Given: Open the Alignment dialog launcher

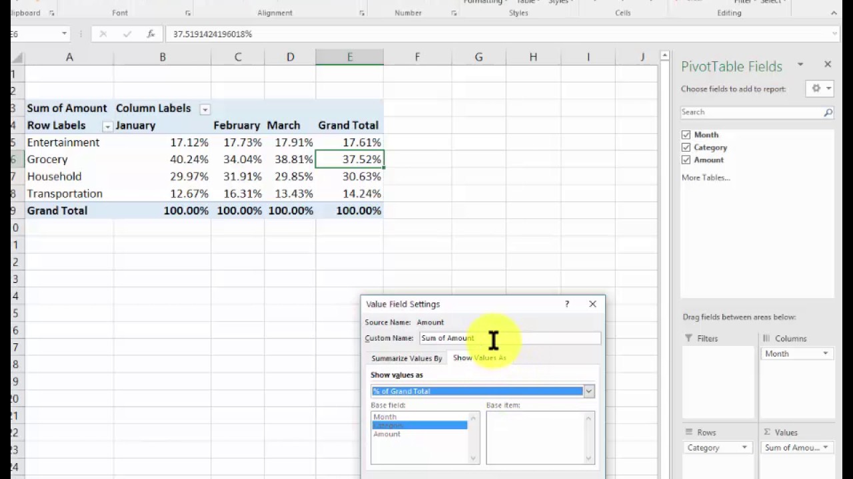Looking at the screenshot, I should 362,13.
